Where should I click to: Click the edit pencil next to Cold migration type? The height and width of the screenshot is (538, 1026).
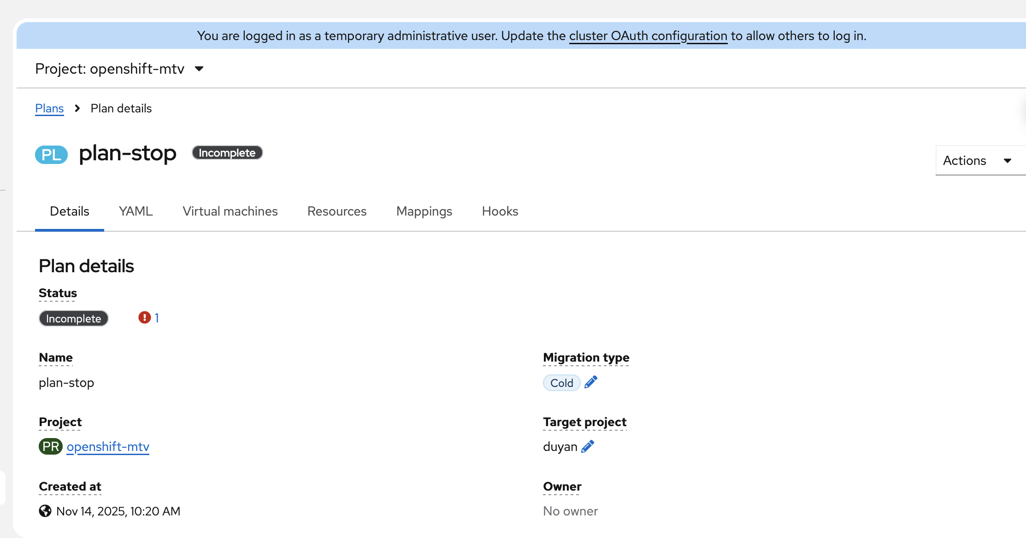(590, 382)
